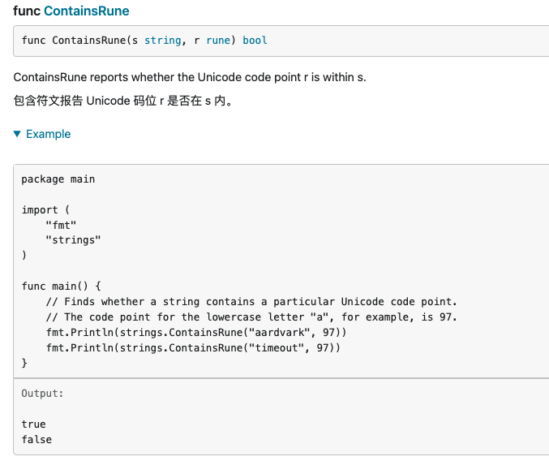
Task: Collapse the Example disclosure triangle
Action: click(18, 134)
